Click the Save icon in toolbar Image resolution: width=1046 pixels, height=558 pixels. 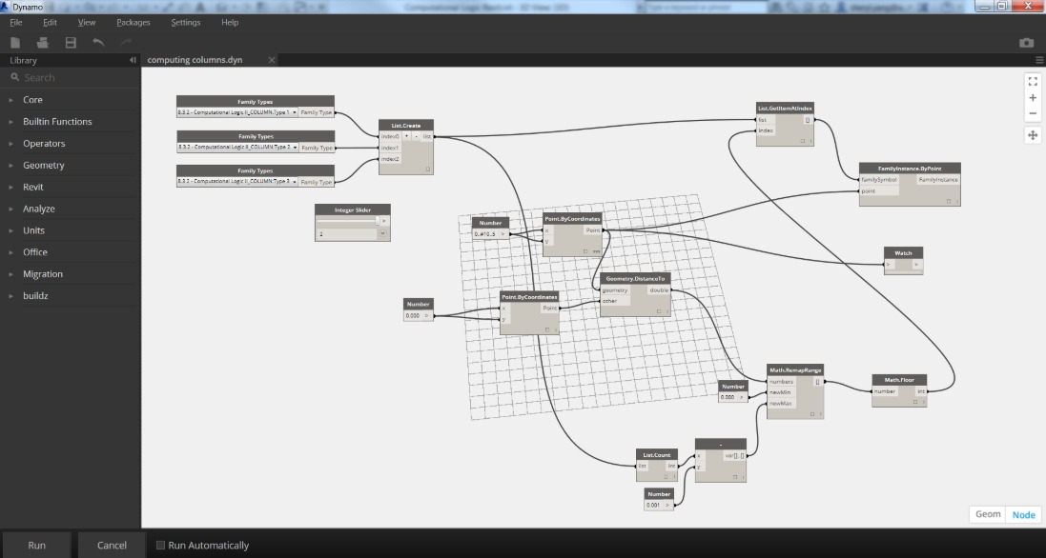71,43
